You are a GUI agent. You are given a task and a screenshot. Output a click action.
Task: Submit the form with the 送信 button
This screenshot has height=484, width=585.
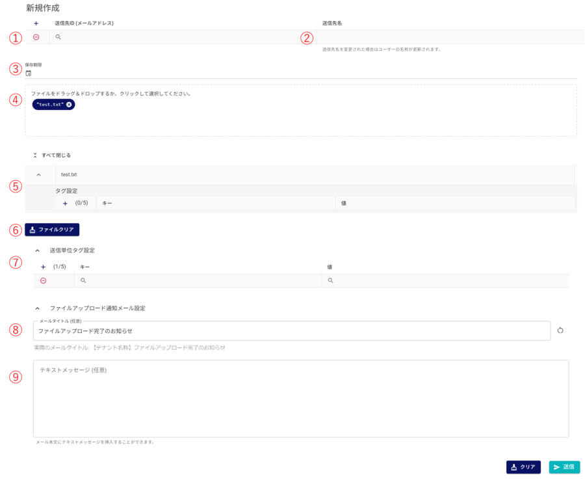(x=564, y=467)
